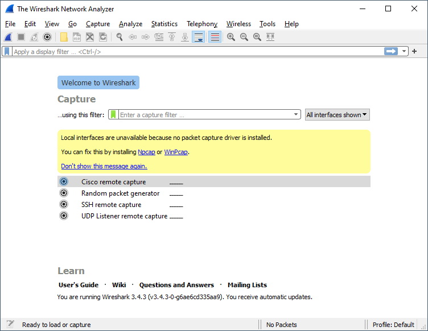The image size is (428, 331).
Task: Toggle auto scroll during live capture
Action: pyautogui.click(x=199, y=37)
